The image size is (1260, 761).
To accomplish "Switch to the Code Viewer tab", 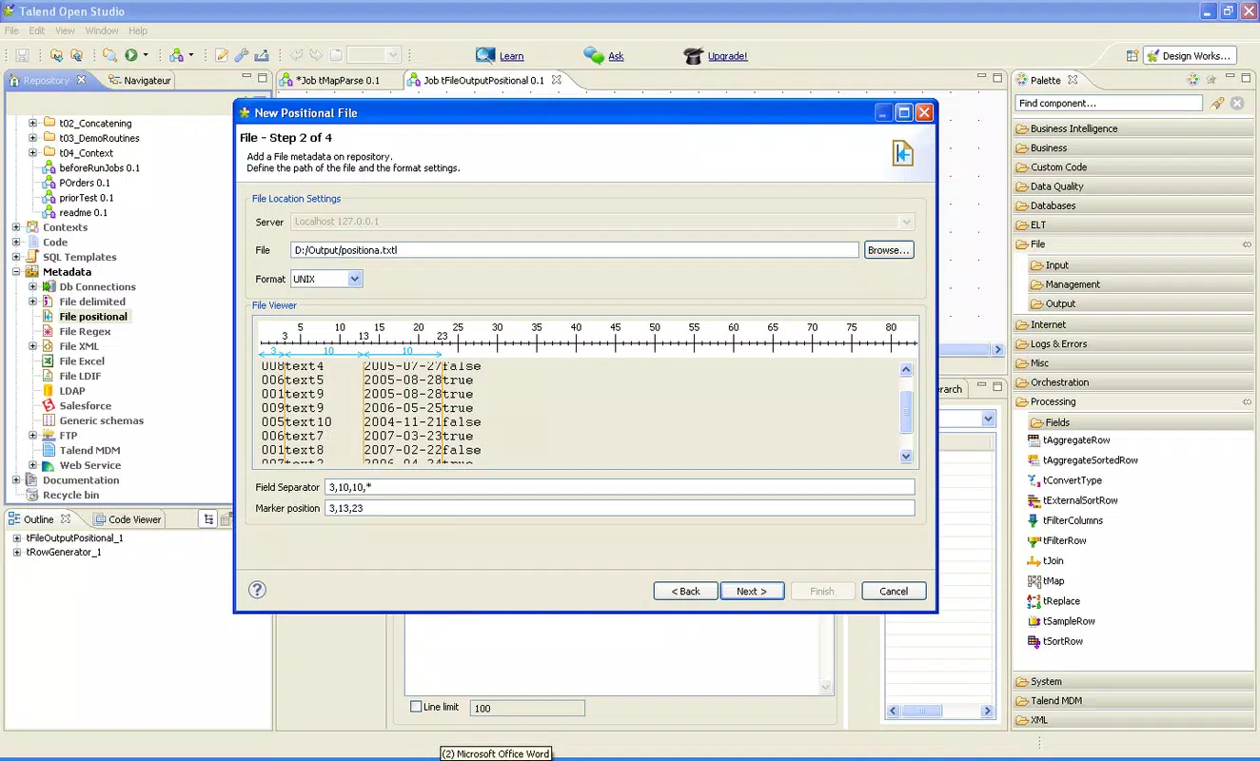I will click(x=128, y=519).
